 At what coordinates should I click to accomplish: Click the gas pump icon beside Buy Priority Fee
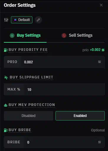coord(6,50)
